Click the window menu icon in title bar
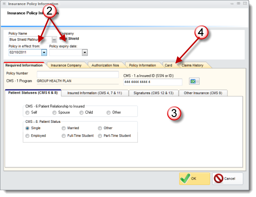 pos(4,4)
